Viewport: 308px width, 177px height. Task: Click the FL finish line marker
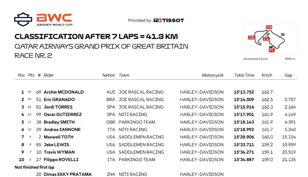[272, 50]
